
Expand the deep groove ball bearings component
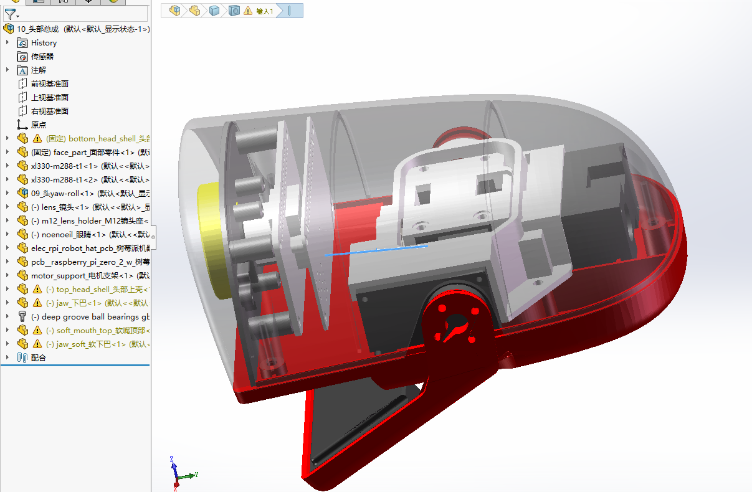click(x=7, y=316)
